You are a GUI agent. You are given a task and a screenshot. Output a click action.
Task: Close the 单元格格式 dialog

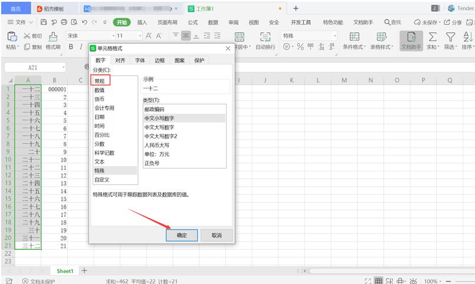click(x=228, y=48)
